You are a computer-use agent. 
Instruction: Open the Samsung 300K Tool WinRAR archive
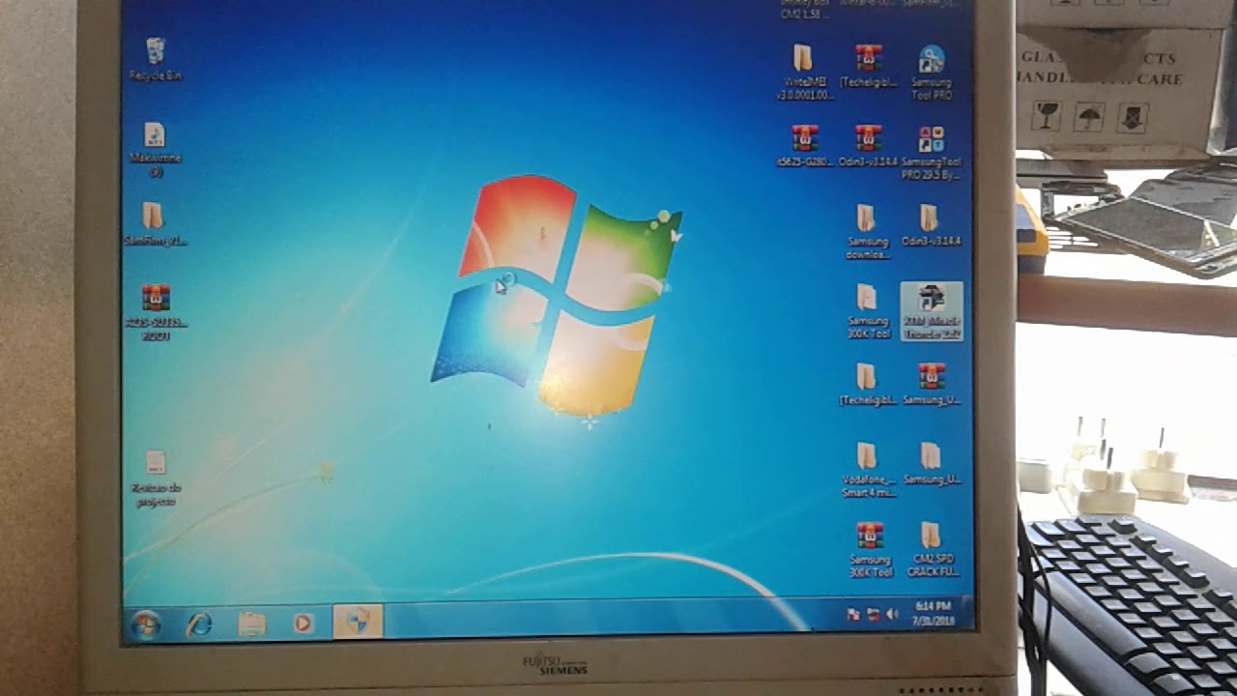point(870,550)
